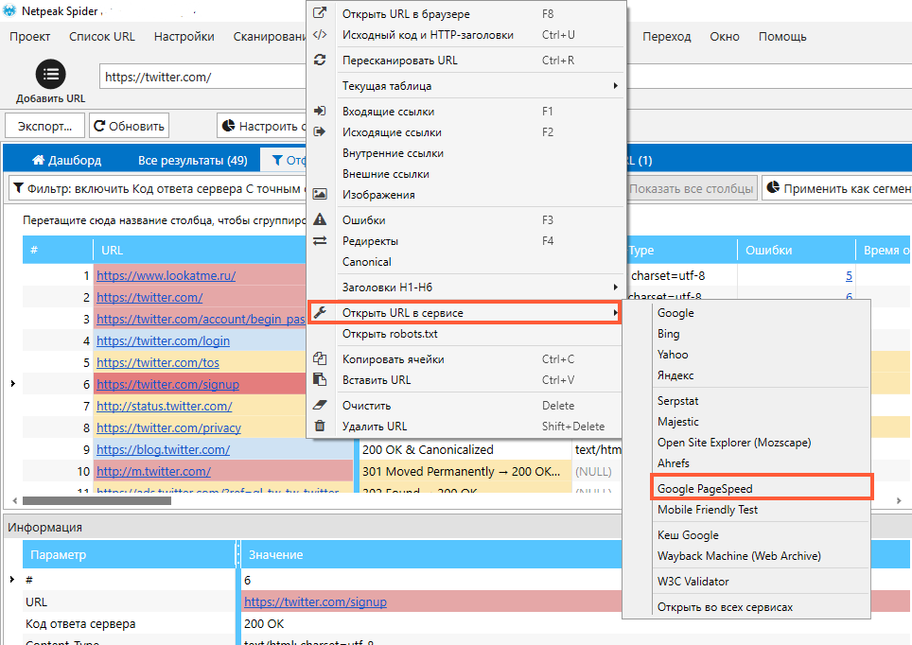Expand the H1-H6 headers submenu arrow

(615, 287)
